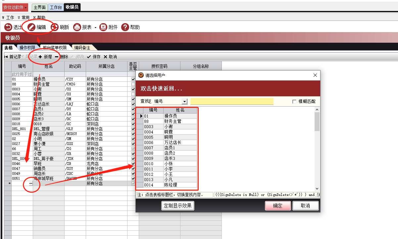Switch to the 工作台 tab
The height and width of the screenshot is (239, 398).
pos(56,7)
